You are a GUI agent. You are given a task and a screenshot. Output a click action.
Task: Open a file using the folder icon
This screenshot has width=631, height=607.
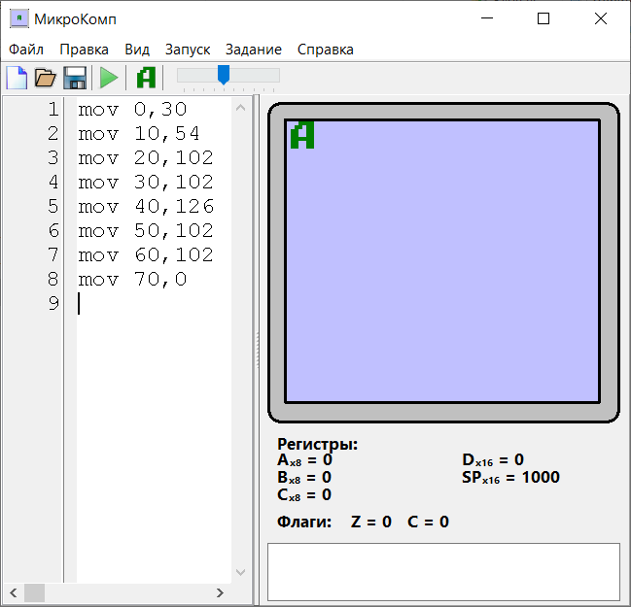[x=45, y=78]
